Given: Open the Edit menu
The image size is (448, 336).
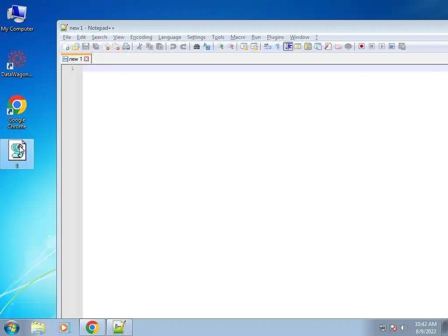Looking at the screenshot, I should click(81, 38).
